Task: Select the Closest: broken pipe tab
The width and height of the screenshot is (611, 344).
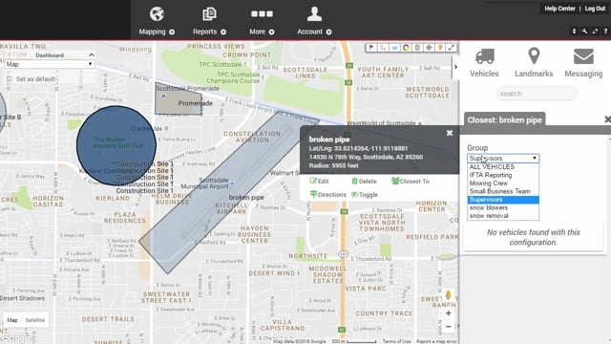Action: 505,120
